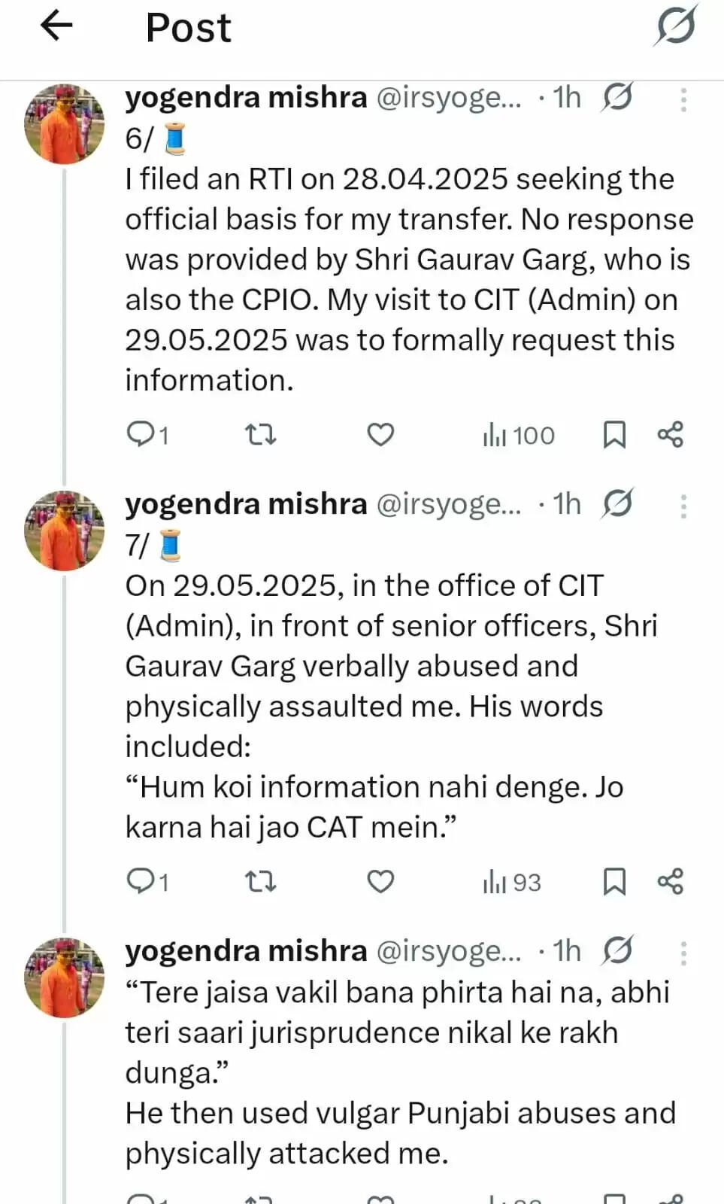Bookmark the 7/ thread post
Screen dimensions: 724x1204
tap(614, 880)
